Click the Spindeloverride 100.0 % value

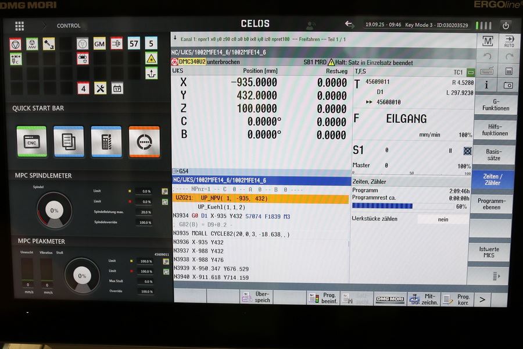pyautogui.click(x=145, y=222)
